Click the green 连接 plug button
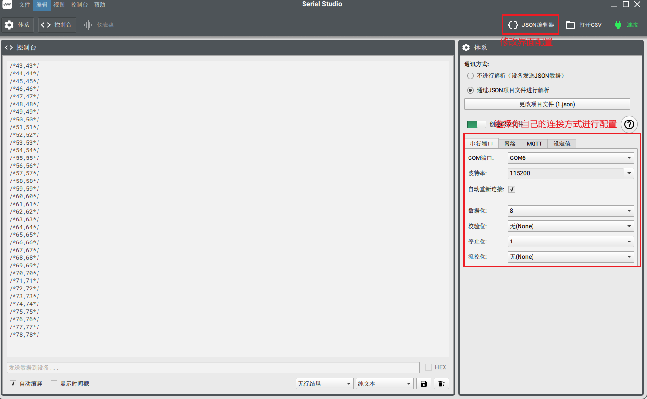 (x=626, y=25)
